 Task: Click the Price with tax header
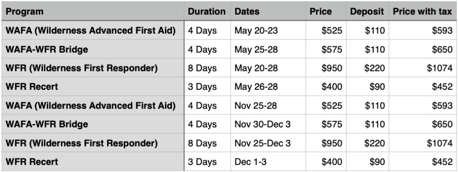[422, 11]
